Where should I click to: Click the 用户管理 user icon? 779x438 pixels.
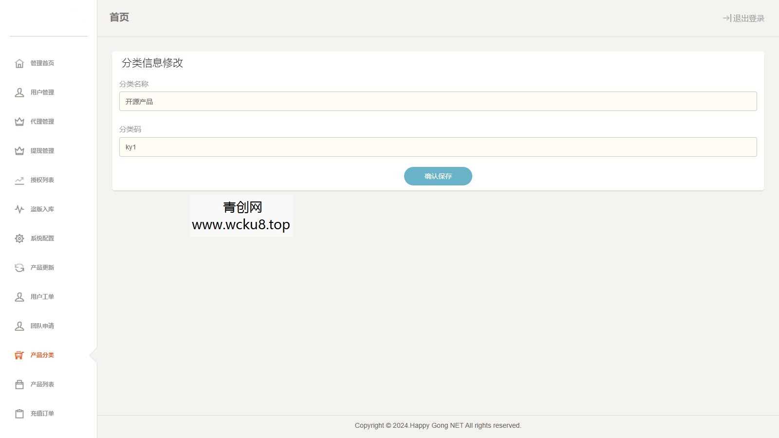point(19,92)
